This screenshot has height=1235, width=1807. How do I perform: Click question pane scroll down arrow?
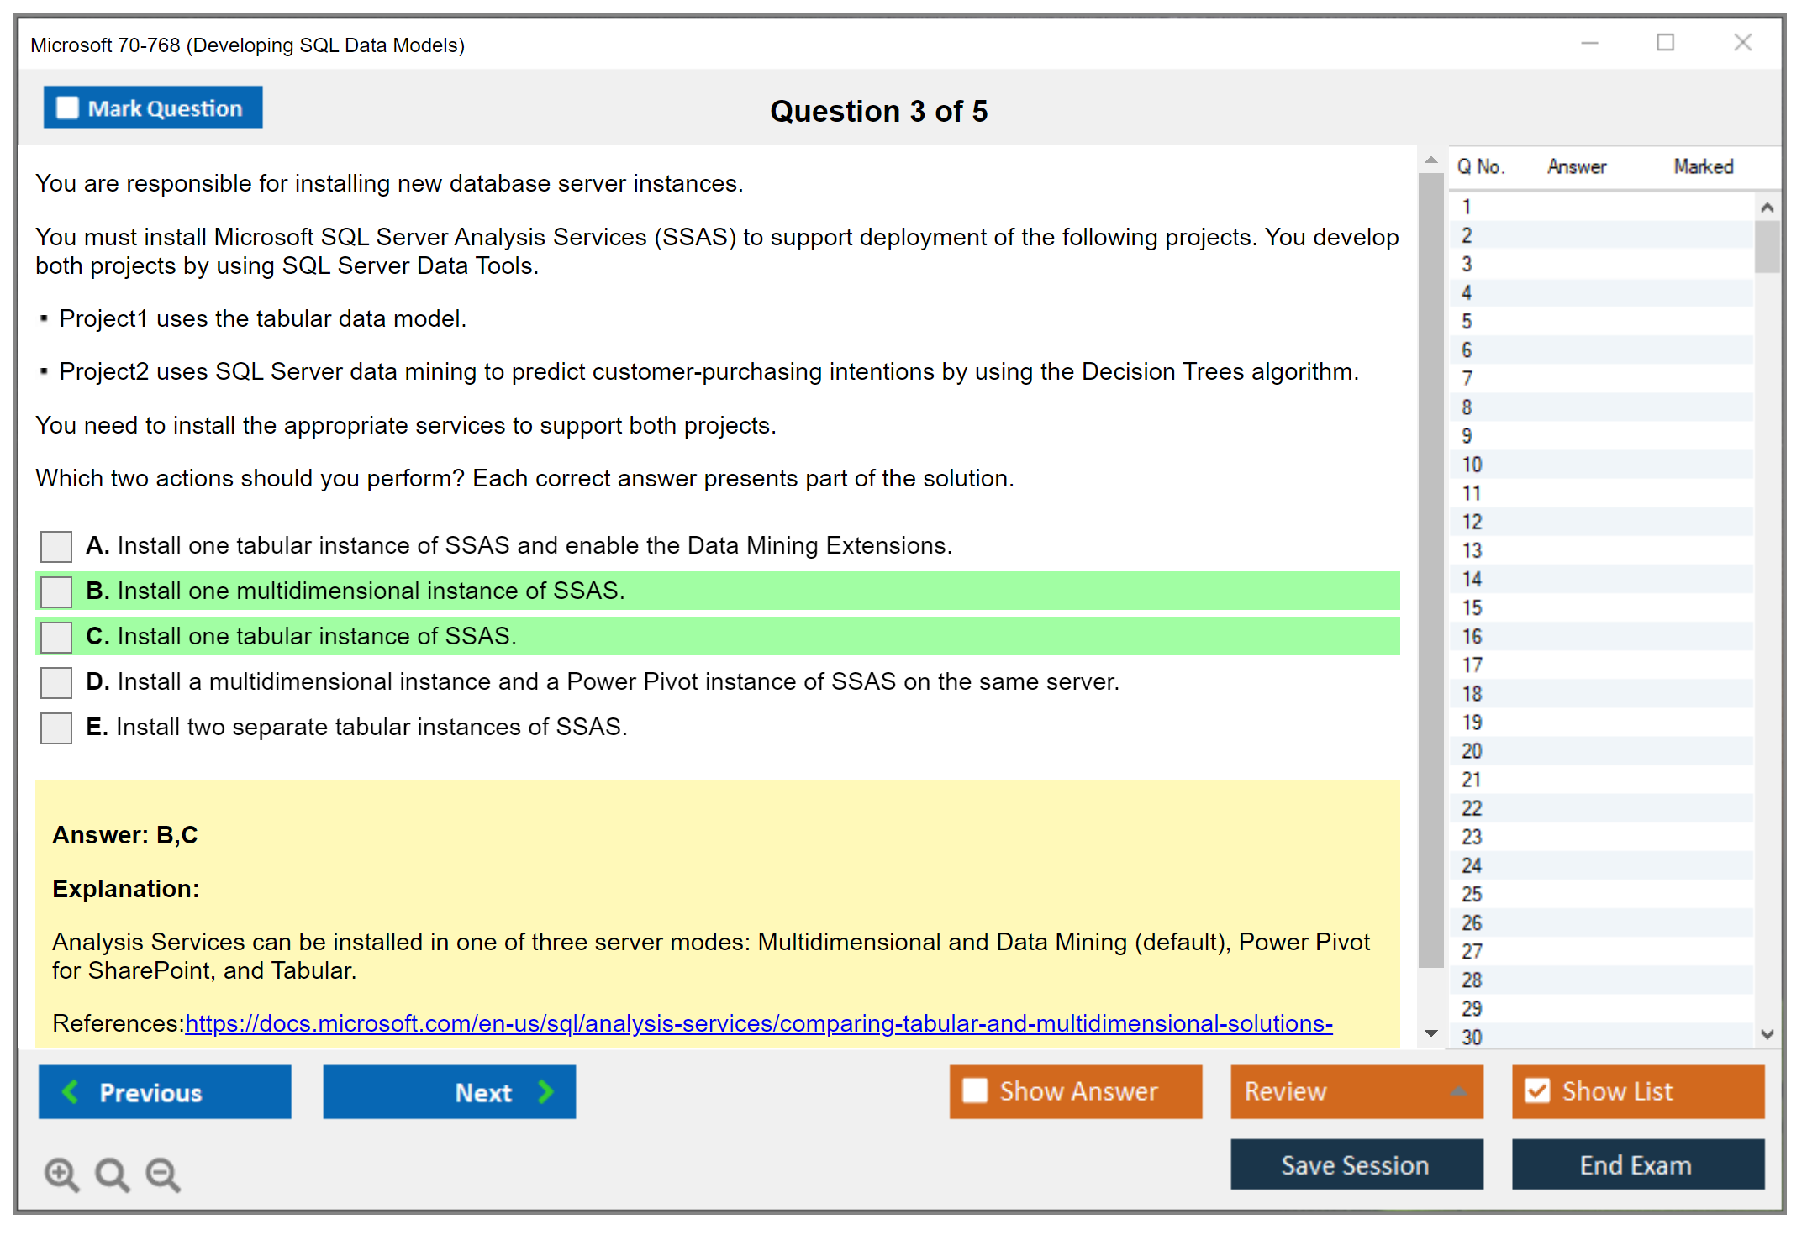[1431, 1033]
